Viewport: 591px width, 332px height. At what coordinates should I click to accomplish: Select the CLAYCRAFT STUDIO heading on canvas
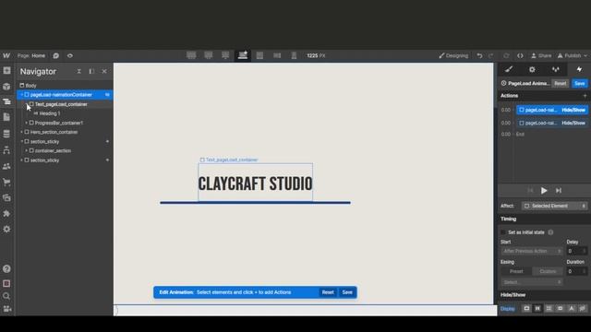click(255, 184)
